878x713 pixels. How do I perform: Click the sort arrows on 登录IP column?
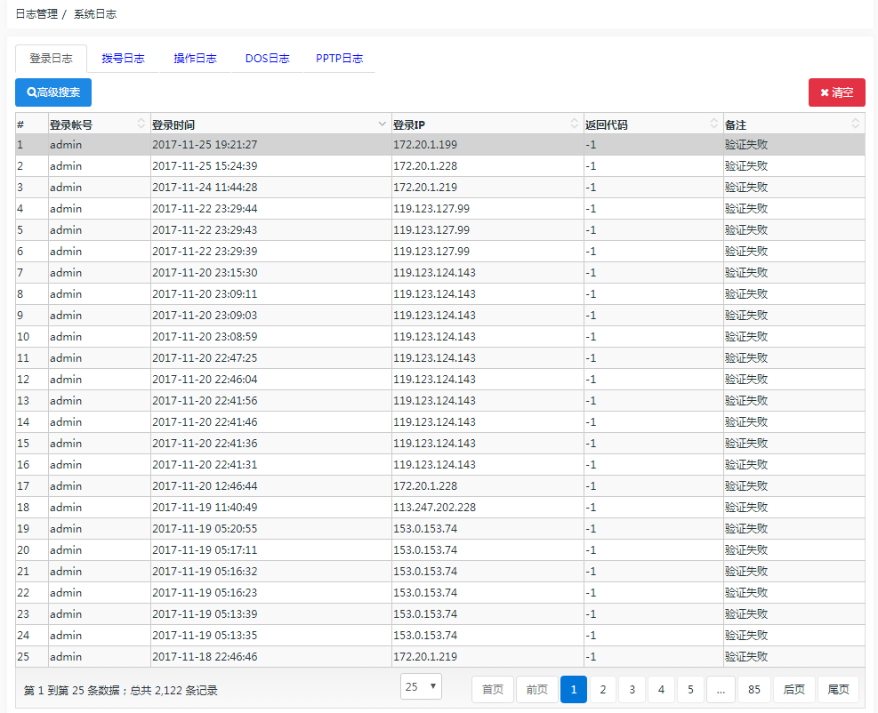coord(575,124)
